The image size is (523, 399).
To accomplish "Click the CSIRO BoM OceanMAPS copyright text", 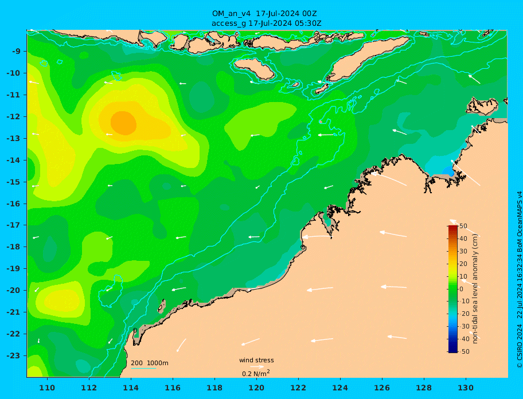I will [x=520, y=280].
